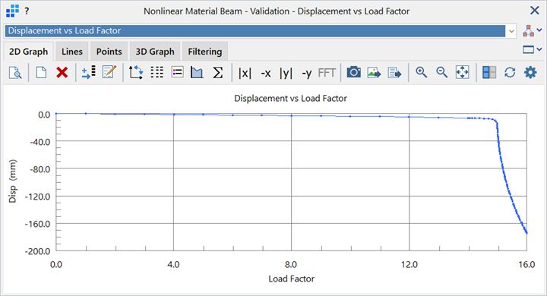Export graph data document-arrow icon
This screenshot has height=296, width=547.
[394, 73]
